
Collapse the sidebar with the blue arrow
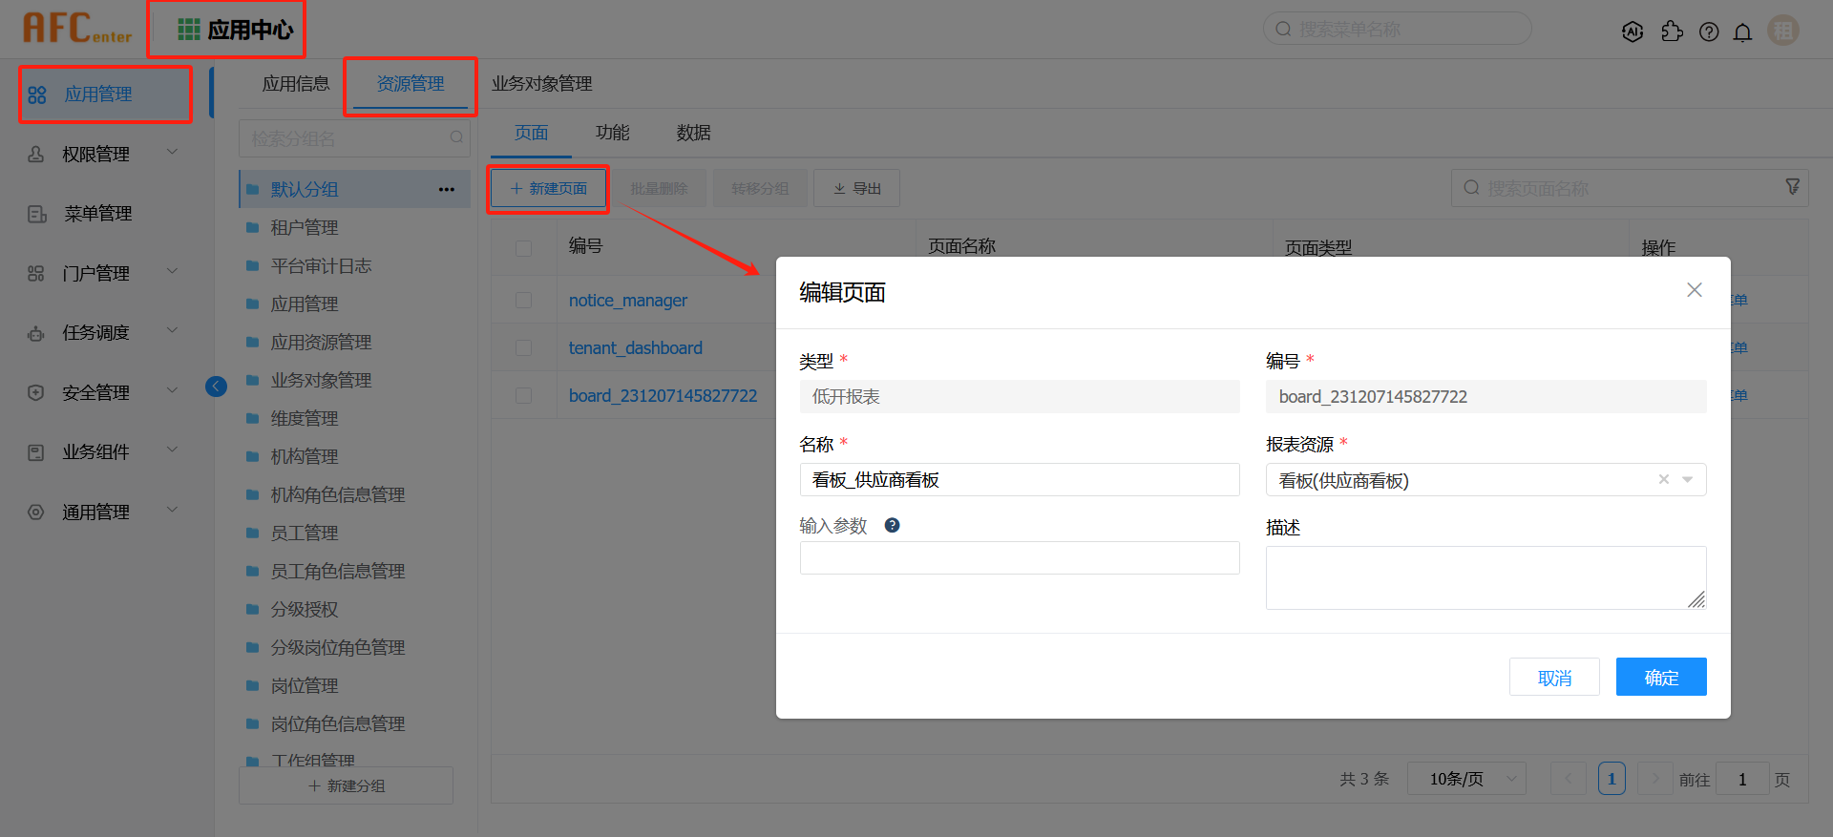[x=217, y=386]
